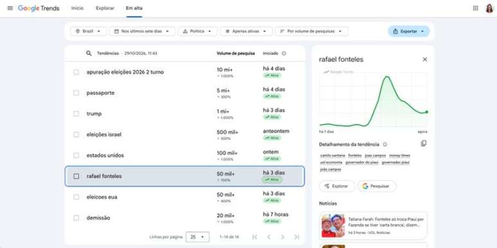Open the user account avatar

(489, 8)
